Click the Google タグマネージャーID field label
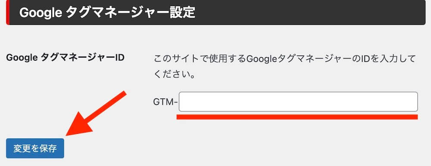This screenshot has height=166, width=431. [x=65, y=58]
